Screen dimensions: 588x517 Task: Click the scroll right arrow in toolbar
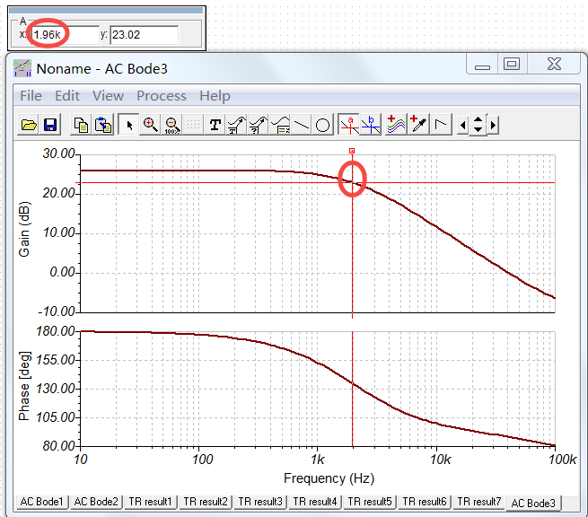(493, 125)
